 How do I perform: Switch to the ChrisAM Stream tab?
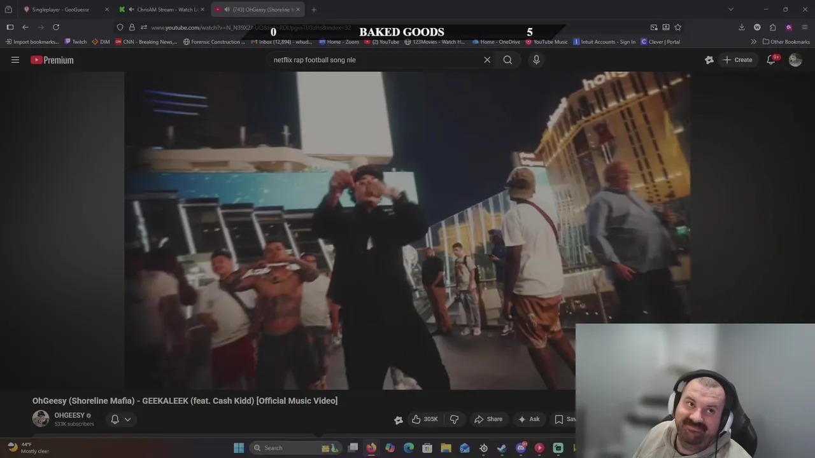(162, 10)
